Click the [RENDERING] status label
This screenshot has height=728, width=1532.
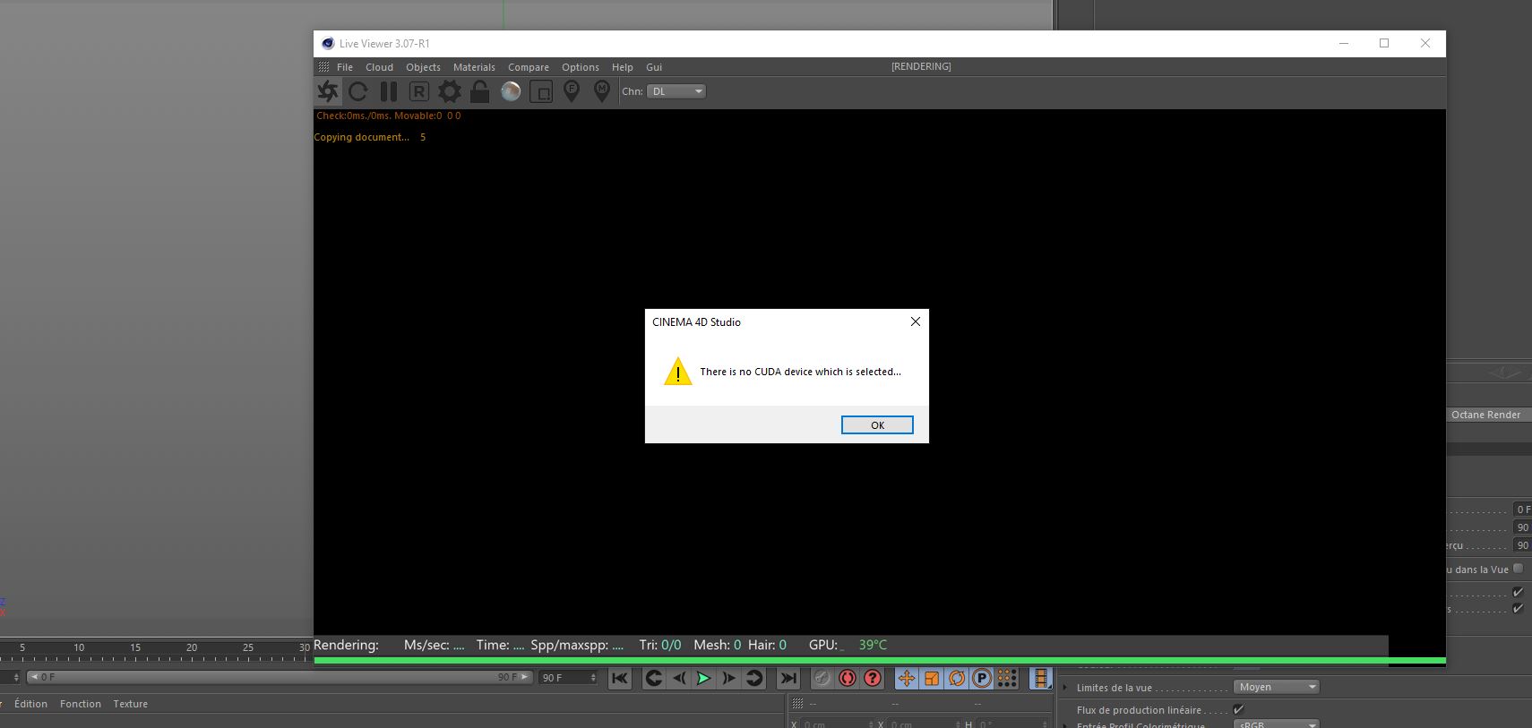[921, 66]
